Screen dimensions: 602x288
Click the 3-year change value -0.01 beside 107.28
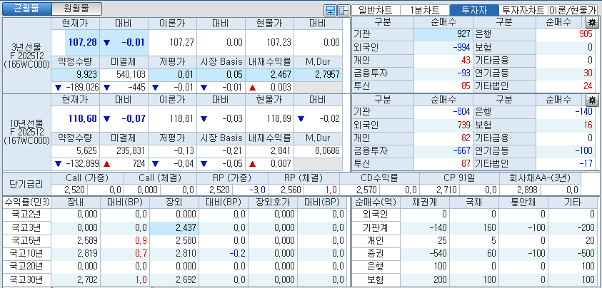(x=134, y=43)
